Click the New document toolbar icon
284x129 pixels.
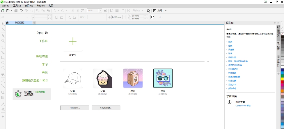point(3,11)
